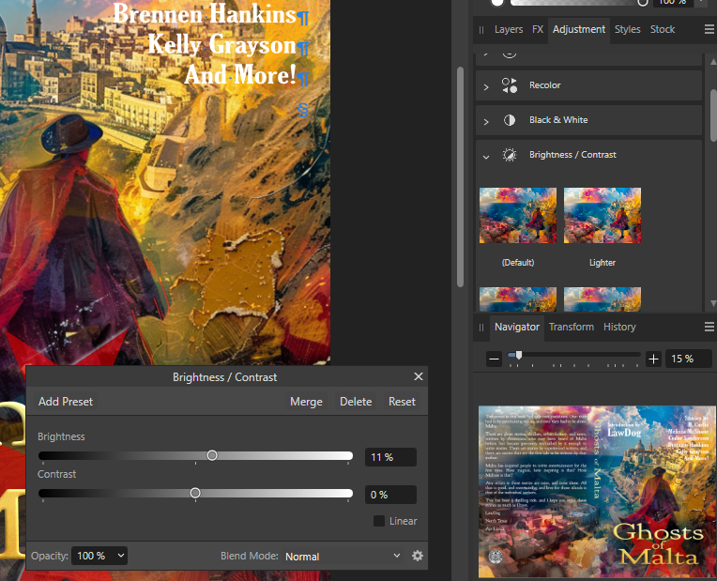Click the Recolor adjustment icon
Image resolution: width=717 pixels, height=581 pixels.
coord(510,85)
